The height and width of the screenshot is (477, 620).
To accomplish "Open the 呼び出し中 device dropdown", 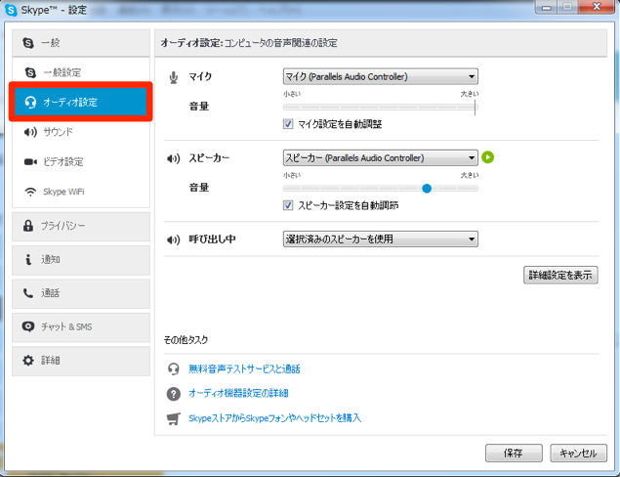I will (381, 239).
